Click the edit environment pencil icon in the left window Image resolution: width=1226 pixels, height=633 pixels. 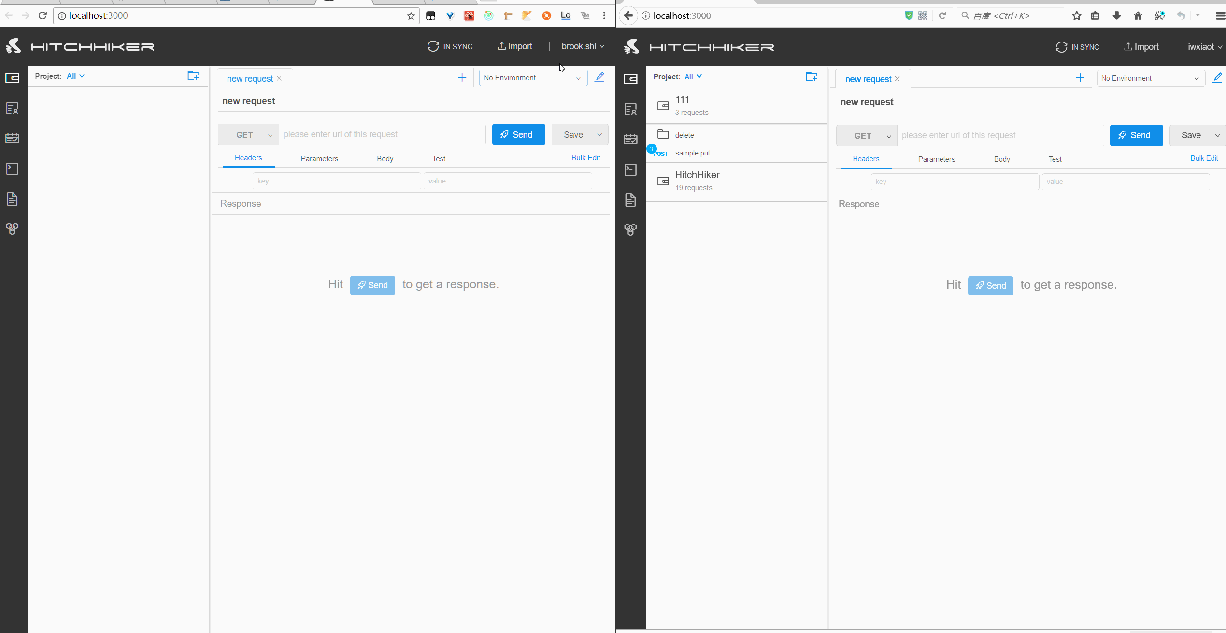pyautogui.click(x=599, y=77)
